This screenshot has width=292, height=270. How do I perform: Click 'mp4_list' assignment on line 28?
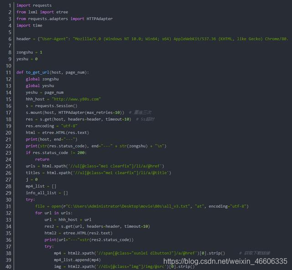click(41, 186)
